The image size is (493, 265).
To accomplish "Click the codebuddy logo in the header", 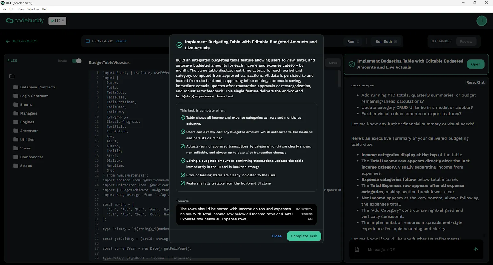I will [25, 21].
